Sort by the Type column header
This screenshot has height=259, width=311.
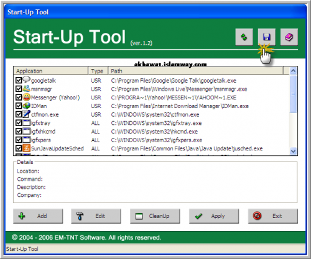point(98,71)
